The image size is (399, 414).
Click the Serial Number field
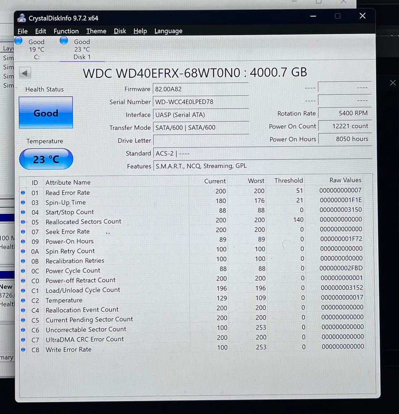click(x=201, y=102)
